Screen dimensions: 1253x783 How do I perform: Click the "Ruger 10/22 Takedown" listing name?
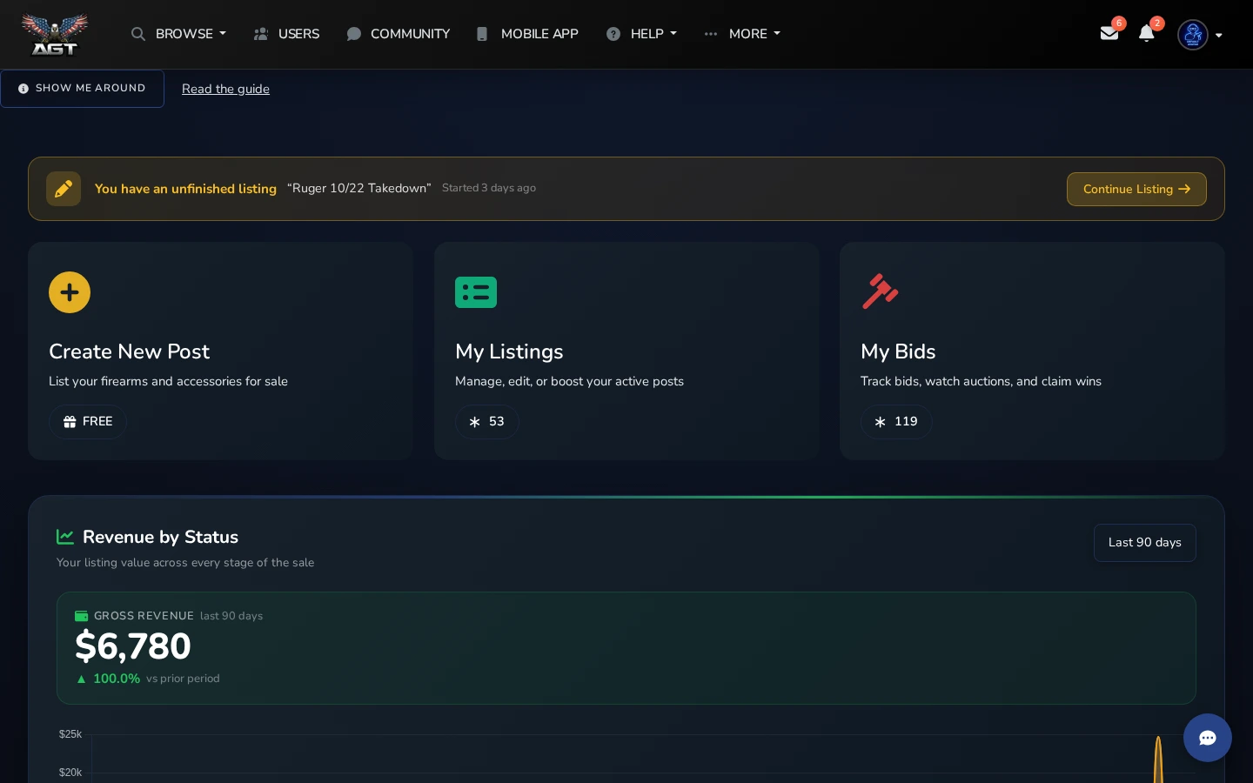[359, 188]
